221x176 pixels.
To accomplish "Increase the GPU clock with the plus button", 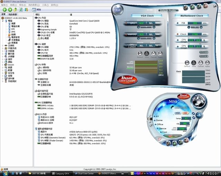I will point(154,27).
